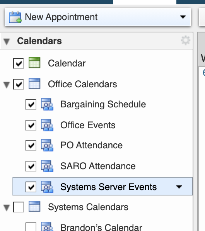The height and width of the screenshot is (231, 205).
Task: Click the PO Attendance shared calendar icon
Action: (47, 145)
